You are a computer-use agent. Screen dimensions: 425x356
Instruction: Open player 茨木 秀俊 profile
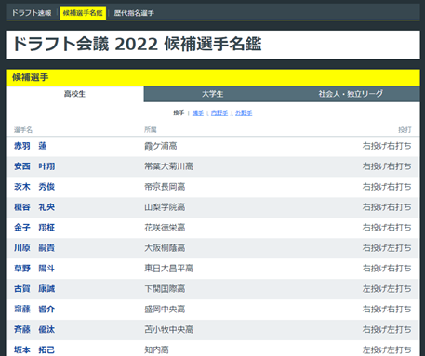(x=34, y=187)
